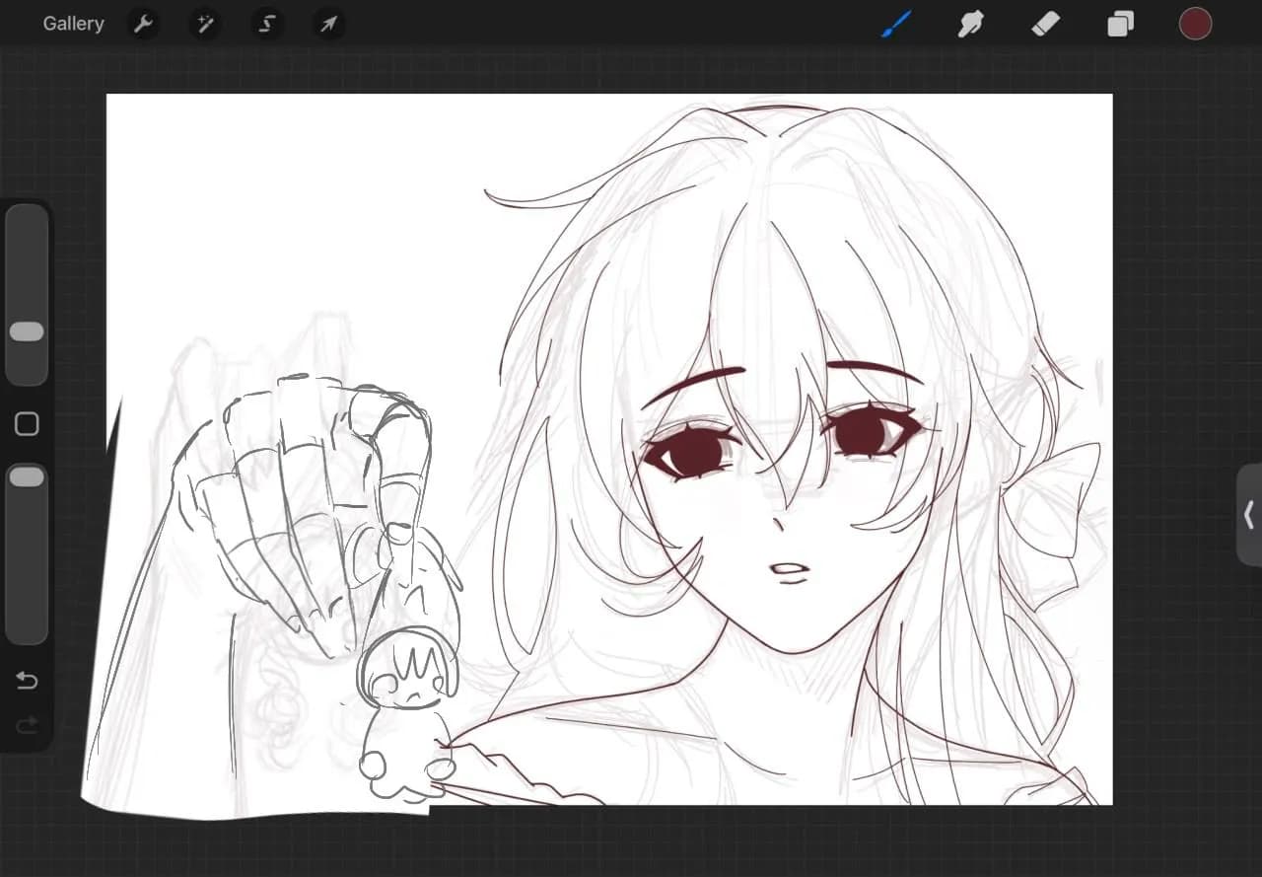Open the Actions wrench menu
The image size is (1262, 877).
coord(144,24)
